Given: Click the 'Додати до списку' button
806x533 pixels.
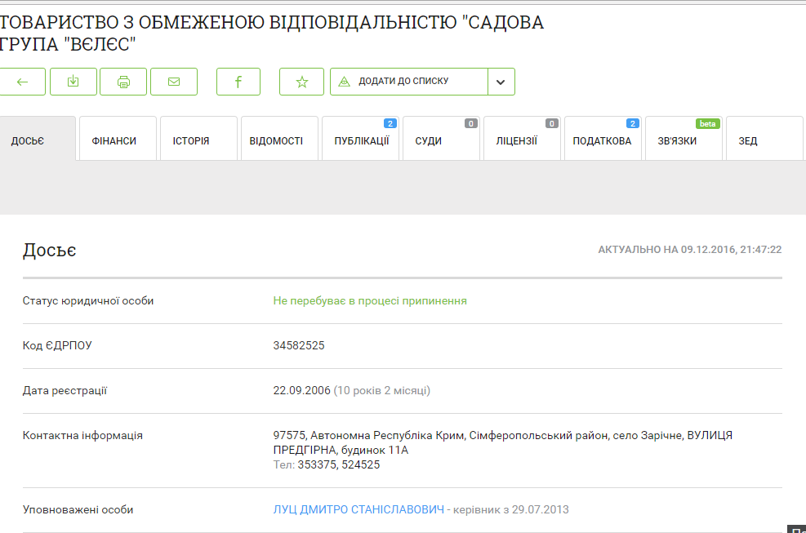Looking at the screenshot, I should 409,82.
